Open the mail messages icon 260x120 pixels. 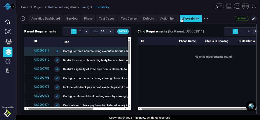coord(237,6)
